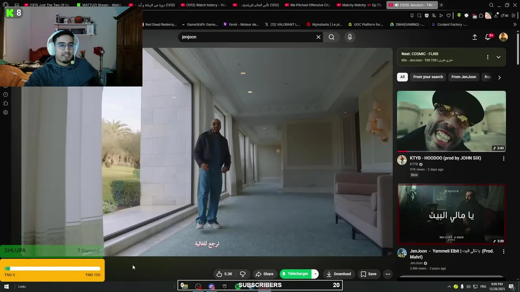This screenshot has width=520, height=292.
Task: Open the 'Just The Two Of Us' tab
Action: point(47,5)
